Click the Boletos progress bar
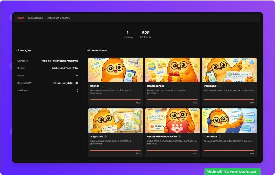The image size is (275, 175). (115, 100)
